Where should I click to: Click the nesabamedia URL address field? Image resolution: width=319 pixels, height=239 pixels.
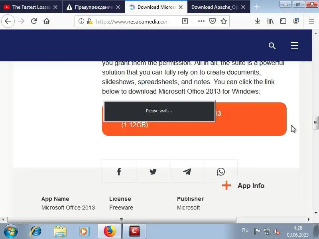click(131, 22)
